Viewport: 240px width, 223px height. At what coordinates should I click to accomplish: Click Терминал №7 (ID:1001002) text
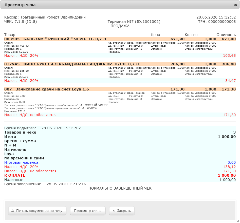click(x=134, y=22)
